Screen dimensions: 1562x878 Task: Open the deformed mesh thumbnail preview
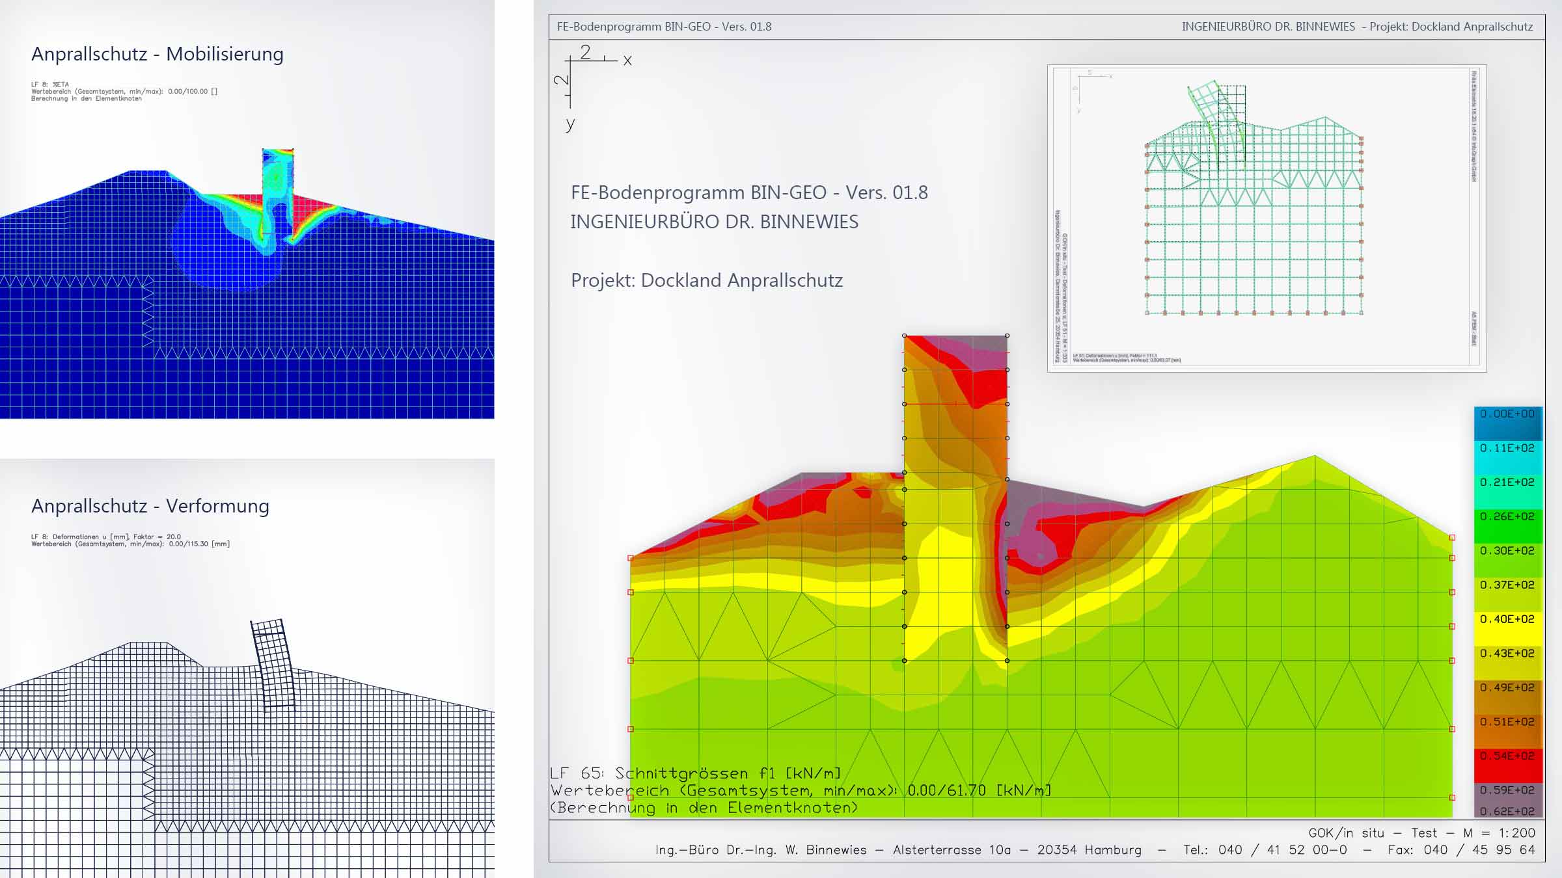(1267, 219)
